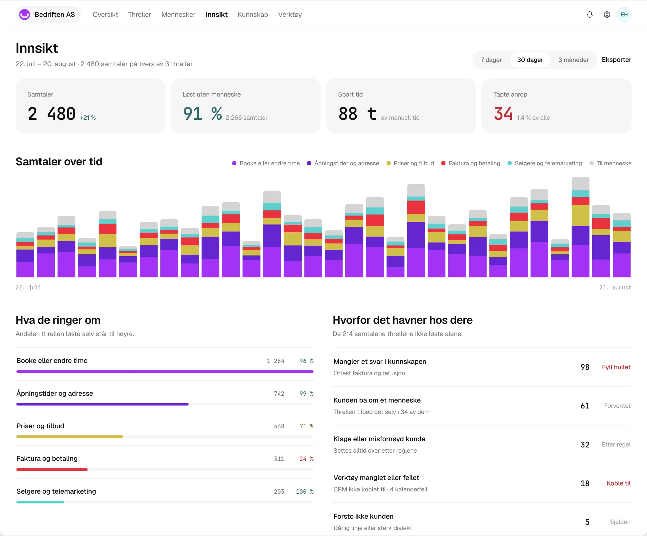Viewport: 647px width, 536px height.
Task: Toggle Priser og tilbud in the chart legend
Action: tap(410, 163)
